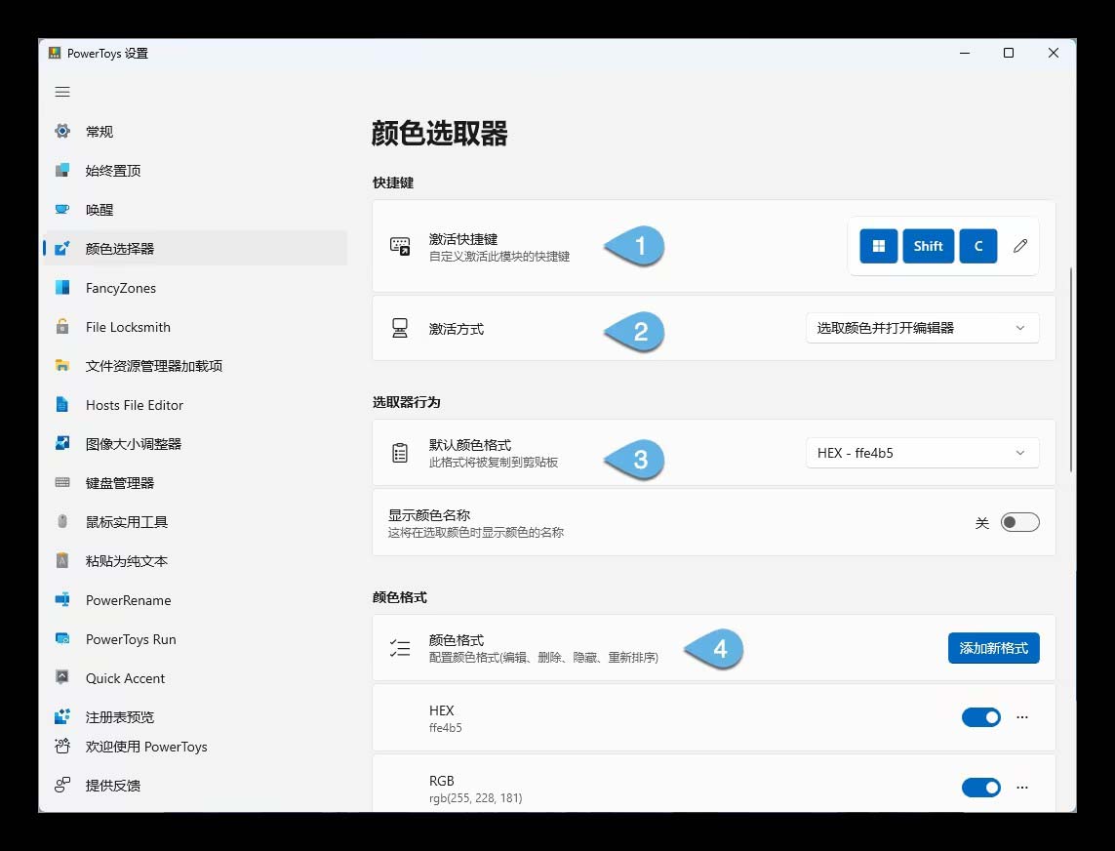
Task: Click the 添加新格式 button
Action: (x=993, y=648)
